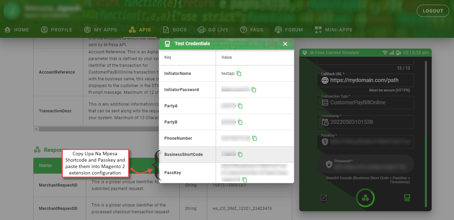Close the Test Credentials dialog

(285, 44)
